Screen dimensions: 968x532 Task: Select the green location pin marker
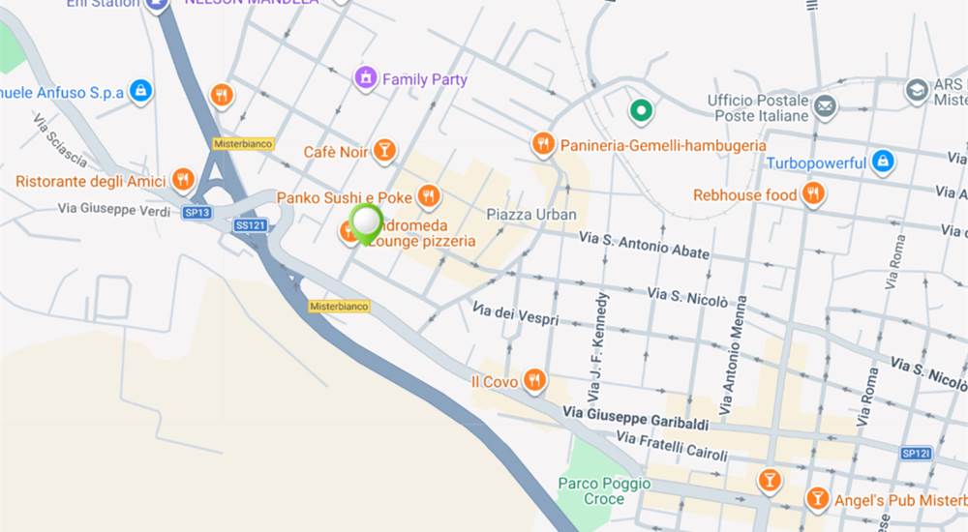tap(366, 224)
